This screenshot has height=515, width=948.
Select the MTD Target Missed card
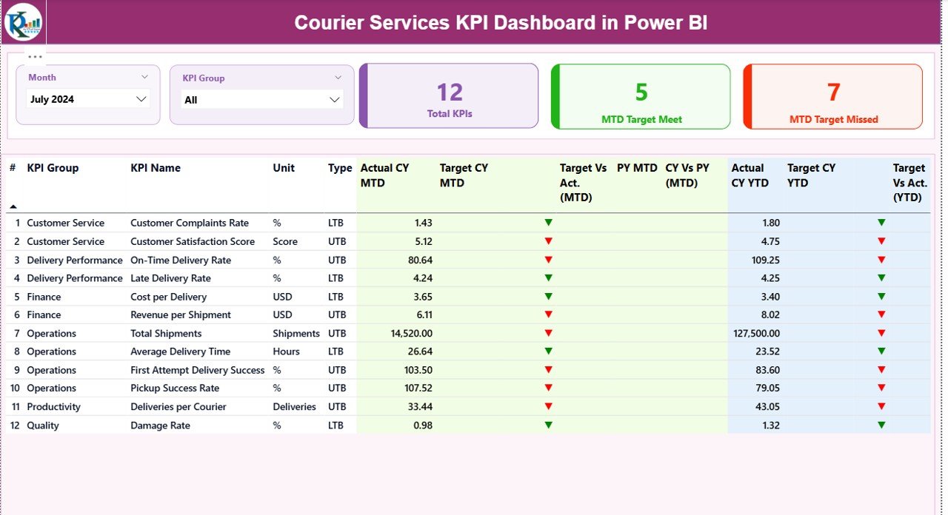[833, 96]
